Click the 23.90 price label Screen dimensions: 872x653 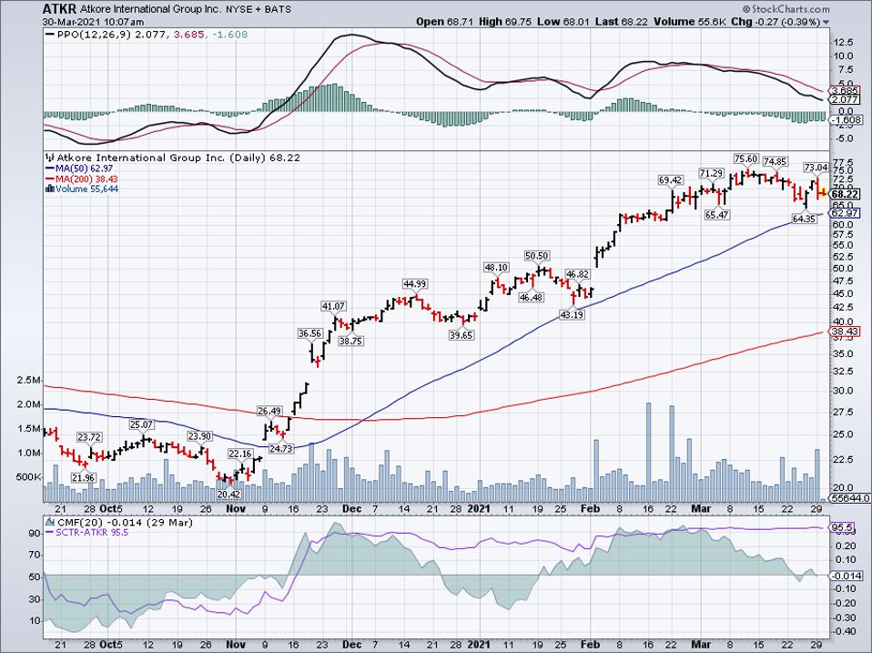pyautogui.click(x=199, y=436)
